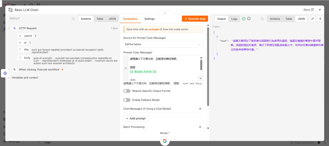Viewport: 329px width, 146px height.
Task: Select the input Schema view
Action: coord(86,19)
